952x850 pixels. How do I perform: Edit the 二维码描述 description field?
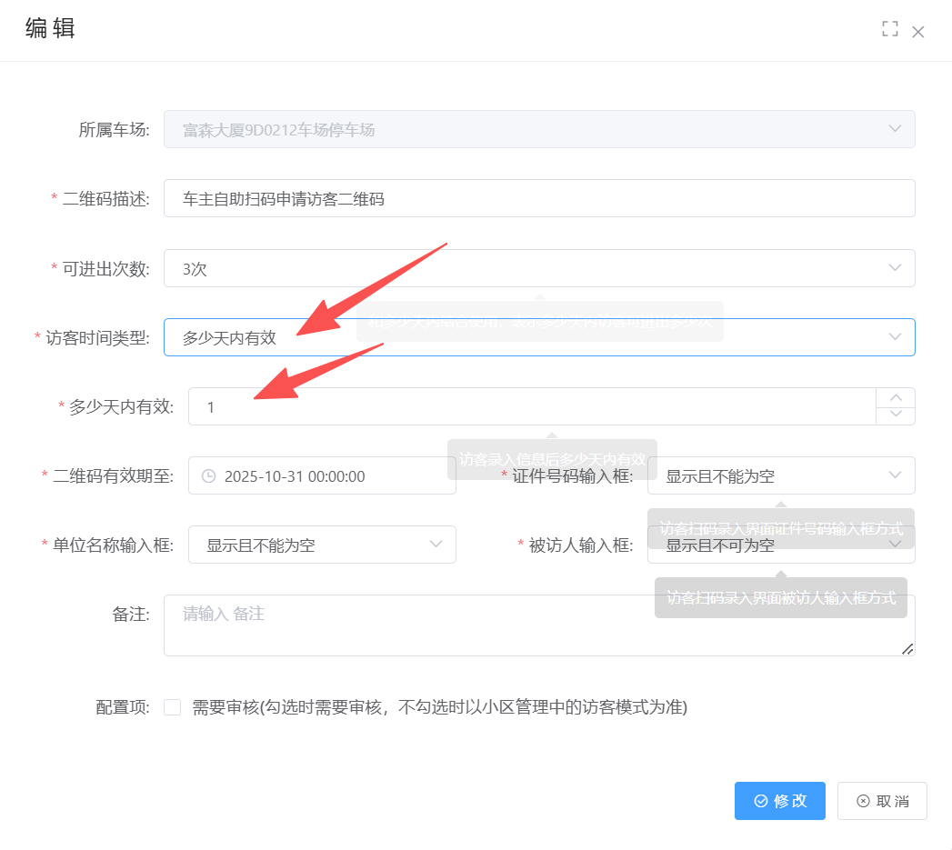tap(539, 198)
